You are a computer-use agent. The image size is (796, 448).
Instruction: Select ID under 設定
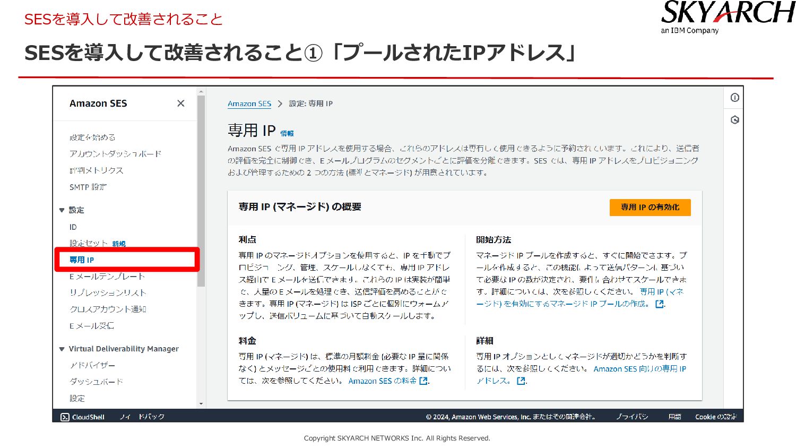coord(73,227)
